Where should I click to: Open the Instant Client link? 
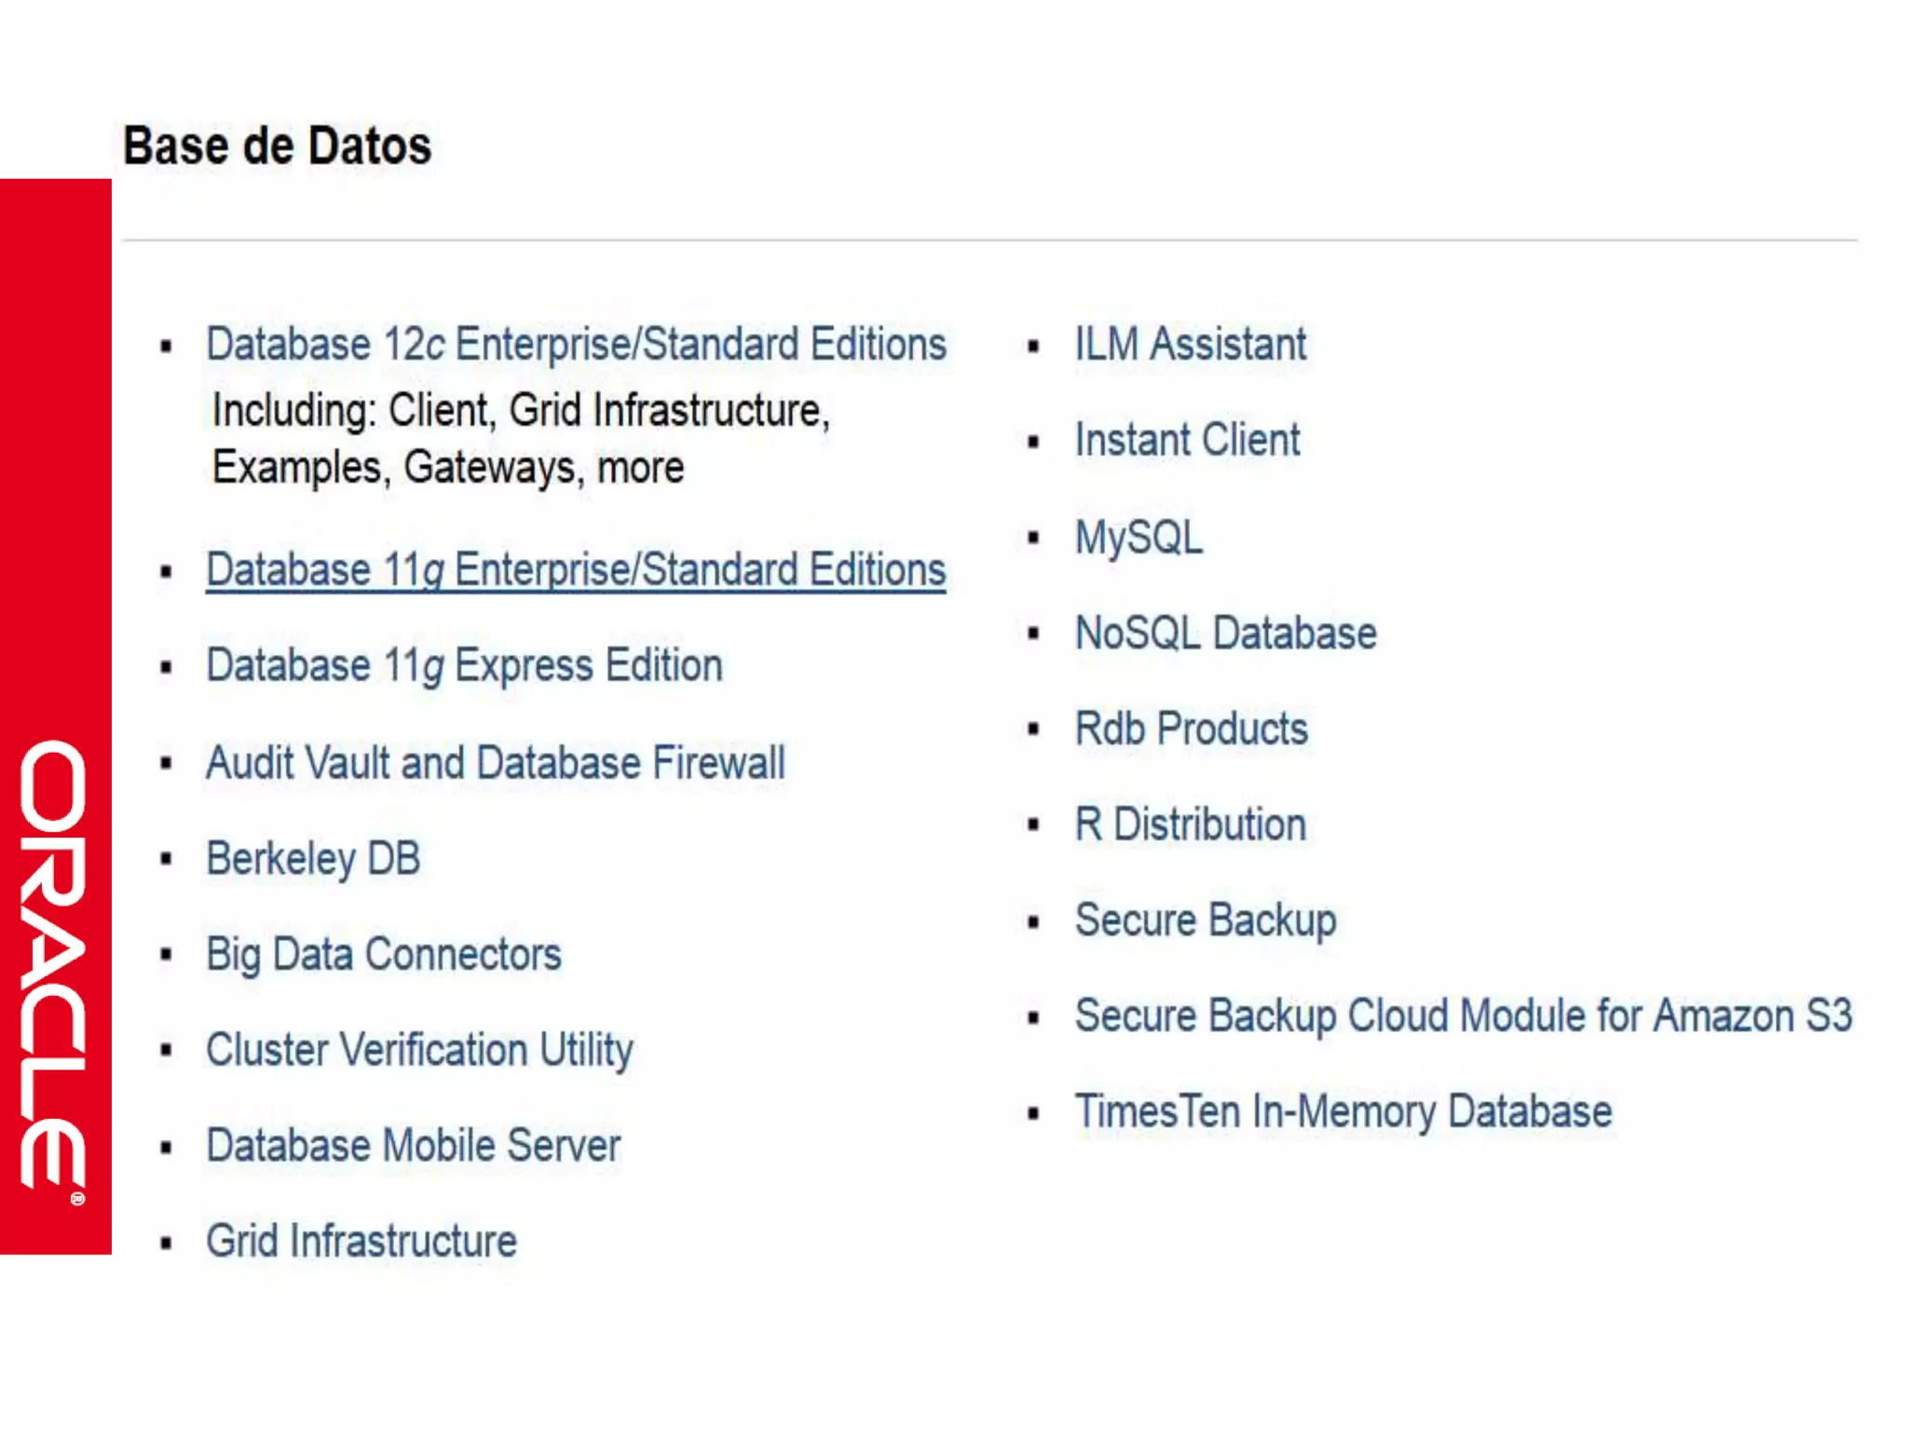pos(1187,440)
